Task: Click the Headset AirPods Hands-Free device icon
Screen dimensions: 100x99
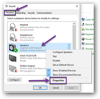Action: pos(13,27)
